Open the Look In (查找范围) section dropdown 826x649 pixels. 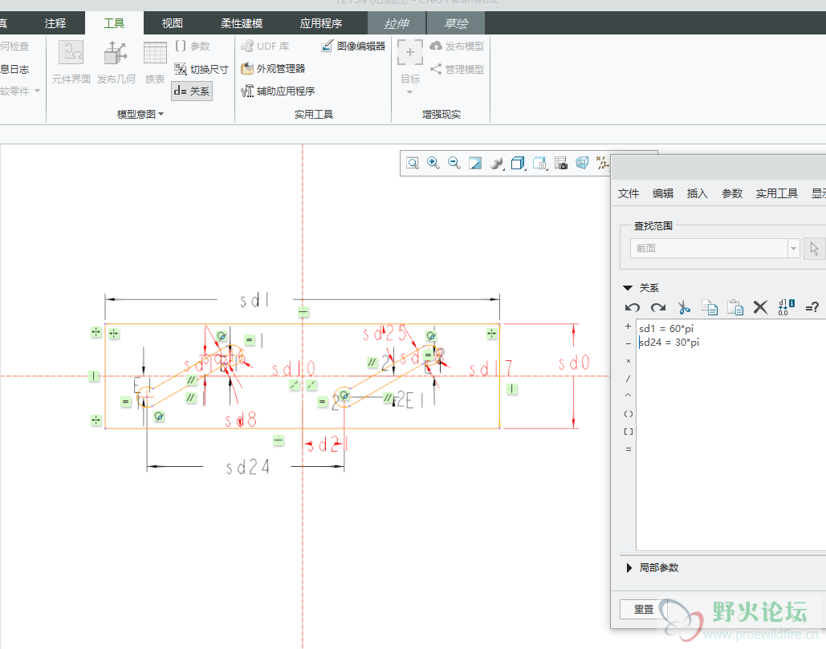pyautogui.click(x=793, y=249)
